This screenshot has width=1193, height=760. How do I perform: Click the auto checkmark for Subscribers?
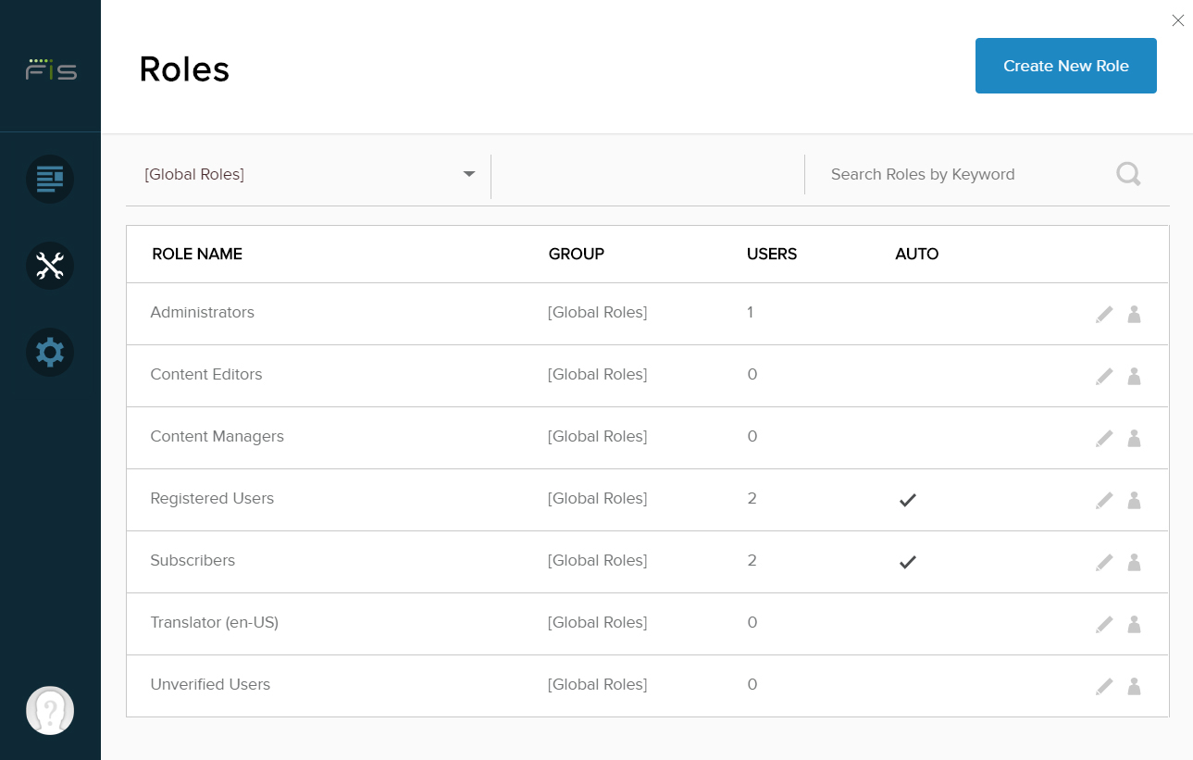click(x=908, y=562)
